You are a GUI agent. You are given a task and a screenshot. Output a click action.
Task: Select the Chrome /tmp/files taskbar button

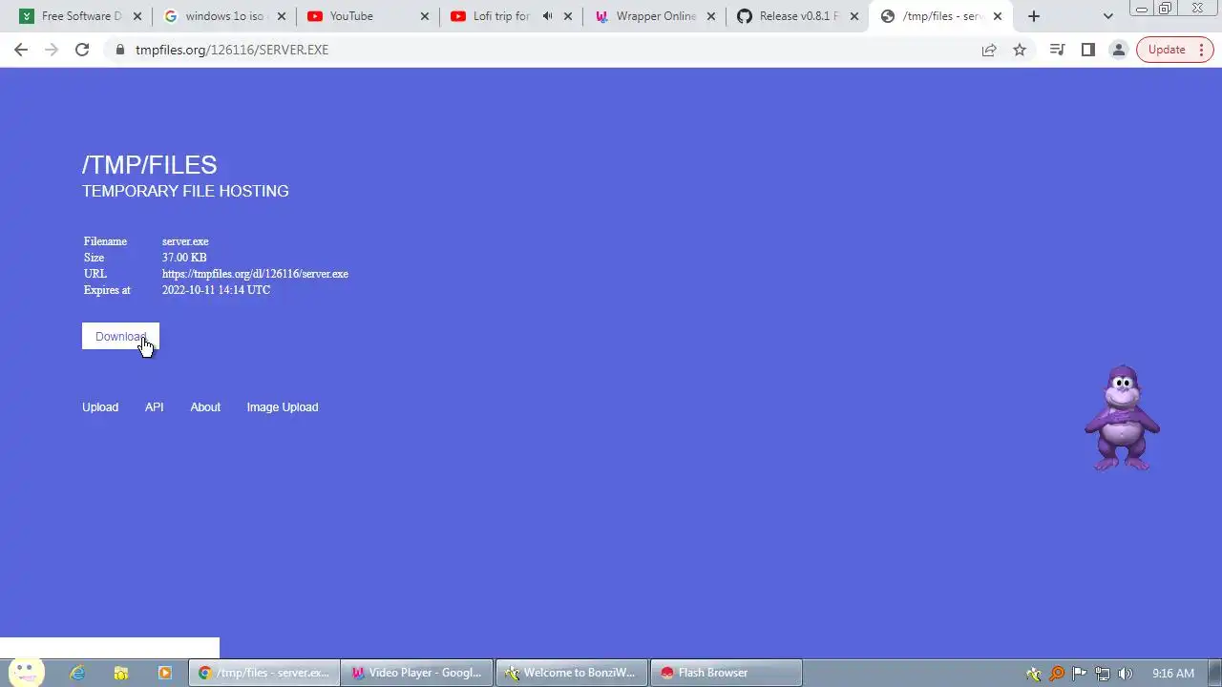pyautogui.click(x=263, y=673)
